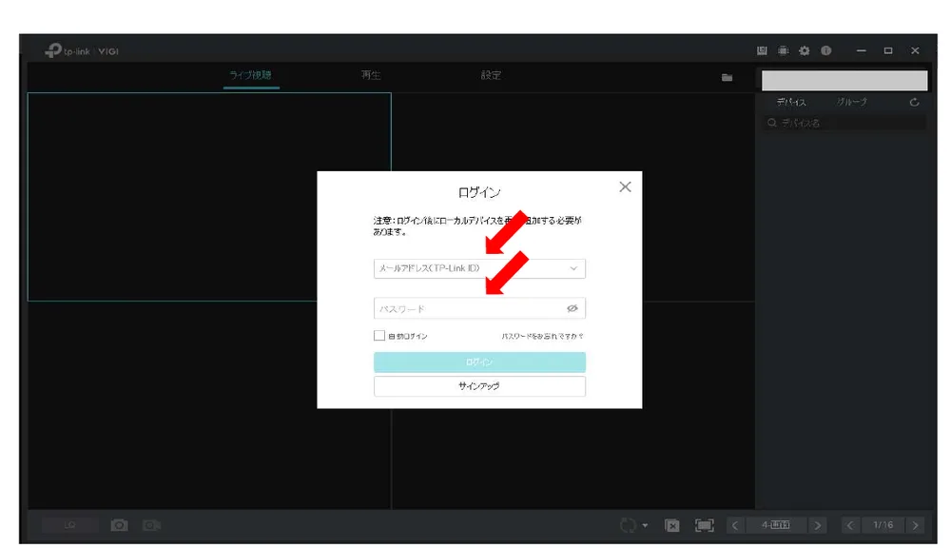Enter fullscreen view mode
The height and width of the screenshot is (548, 951).
point(704,525)
